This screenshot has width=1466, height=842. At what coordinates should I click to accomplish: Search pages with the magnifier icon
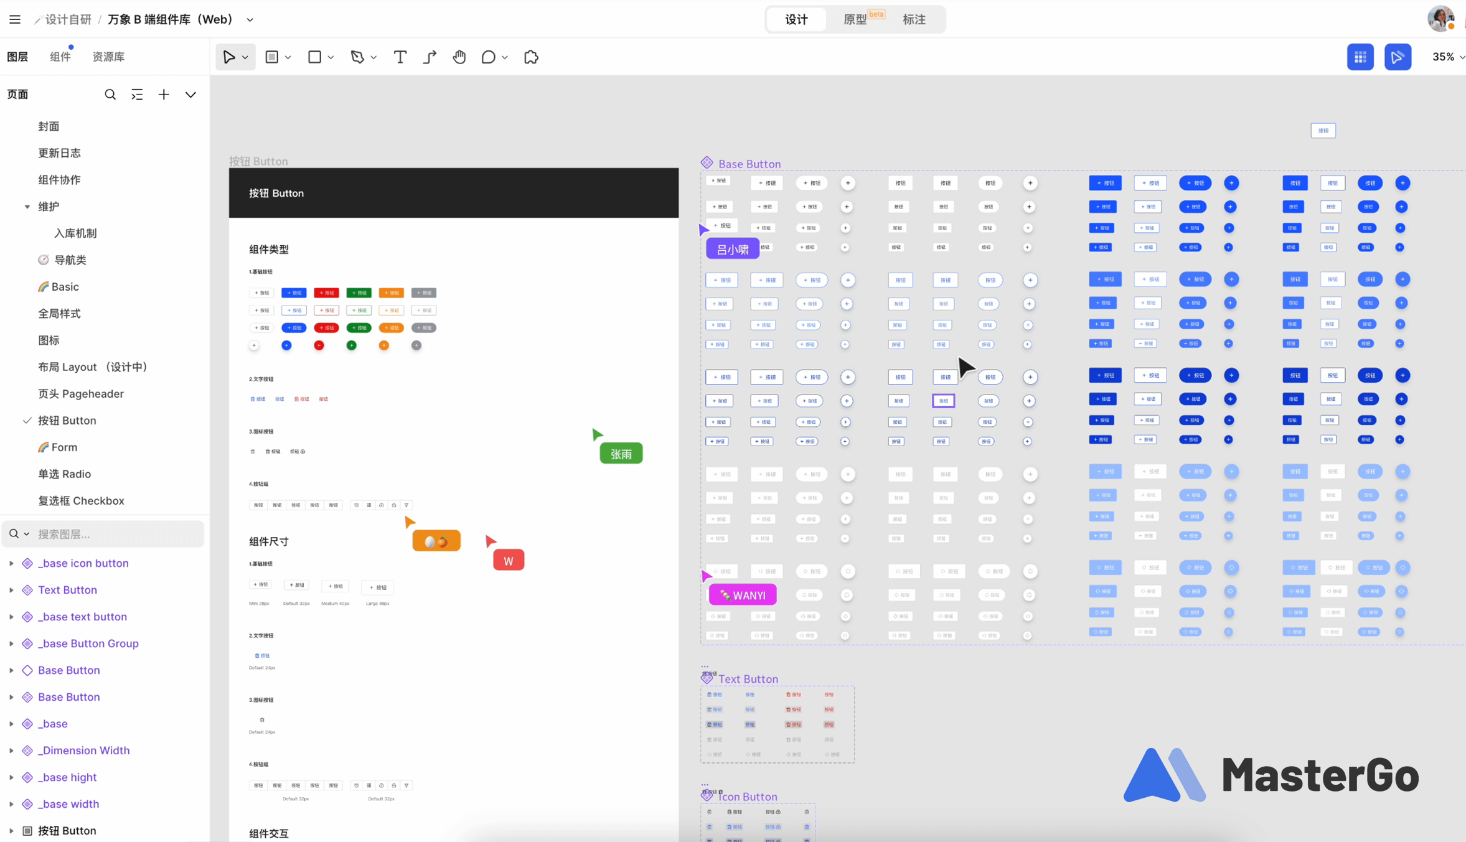[110, 95]
